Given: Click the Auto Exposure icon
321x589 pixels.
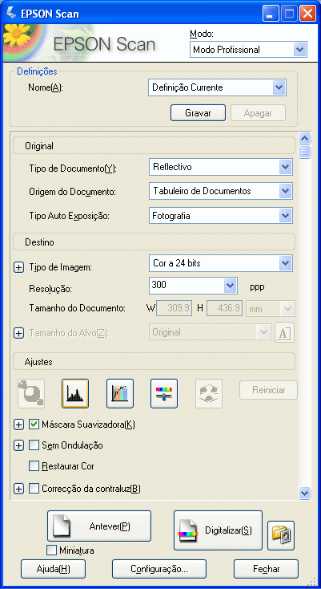Looking at the screenshot, I should pos(31,393).
